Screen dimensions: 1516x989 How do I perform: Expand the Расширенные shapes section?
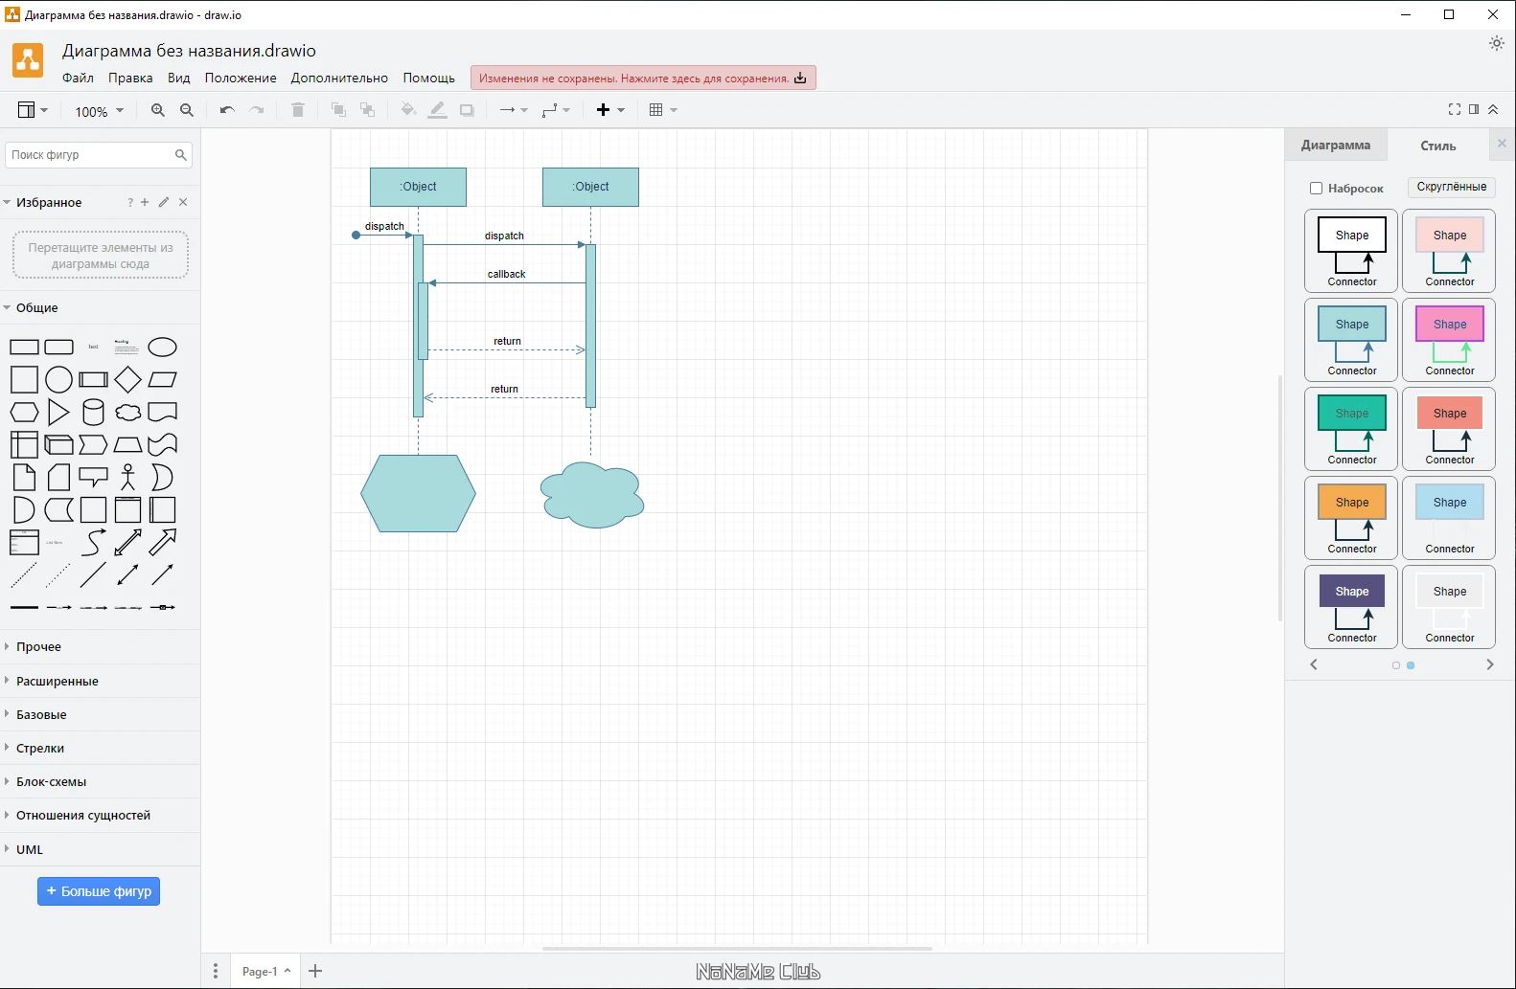tap(100, 681)
